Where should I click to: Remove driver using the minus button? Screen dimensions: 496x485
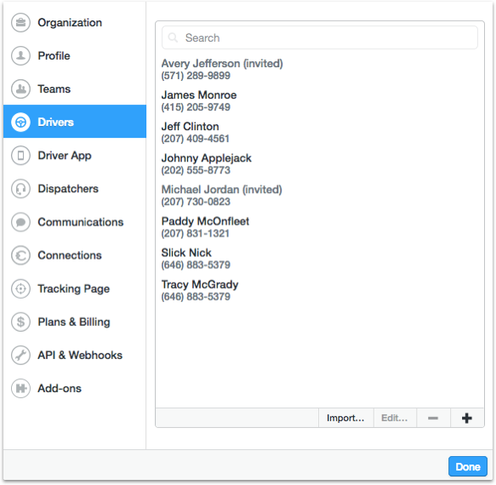433,419
